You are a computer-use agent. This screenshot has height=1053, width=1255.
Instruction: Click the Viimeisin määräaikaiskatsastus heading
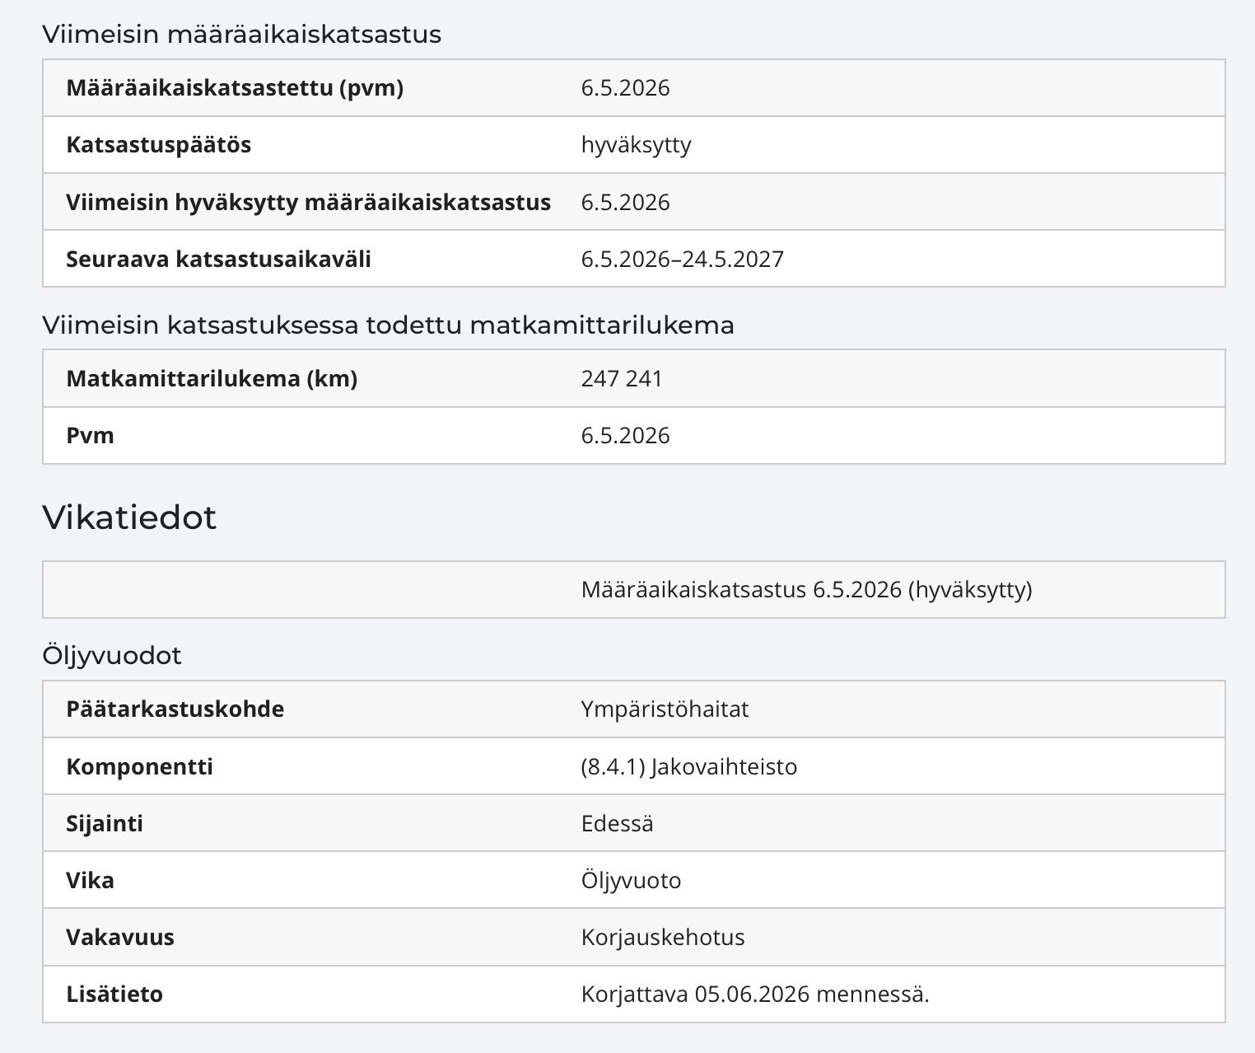242,35
